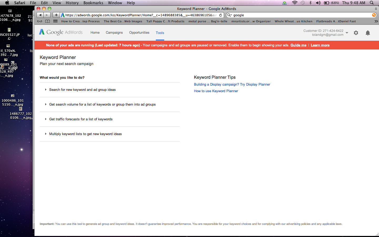This screenshot has height=237, width=379.
Task: Open bookmark Flatbreads A...tDaniel Fast
Action: tap(336, 21)
